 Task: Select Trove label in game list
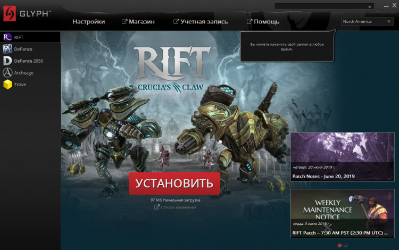(x=20, y=85)
